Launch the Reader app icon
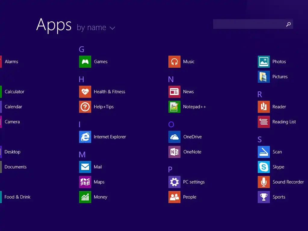The width and height of the screenshot is (308, 231). coord(264,107)
